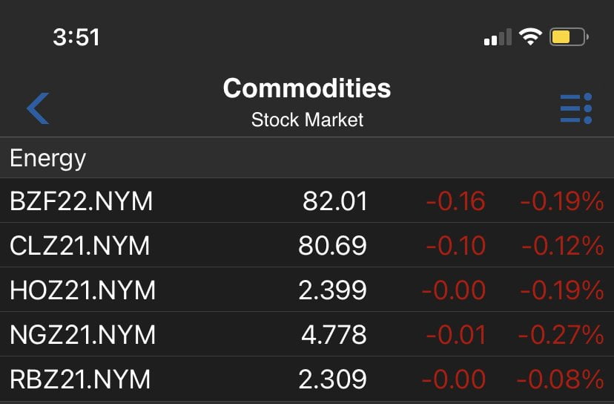The image size is (614, 404).
Task: Tap the -0.08% change for RBZ21
Action: tap(561, 379)
